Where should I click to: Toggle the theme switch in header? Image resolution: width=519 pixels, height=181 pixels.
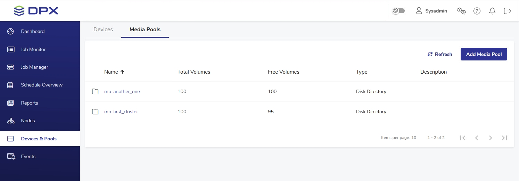point(398,11)
